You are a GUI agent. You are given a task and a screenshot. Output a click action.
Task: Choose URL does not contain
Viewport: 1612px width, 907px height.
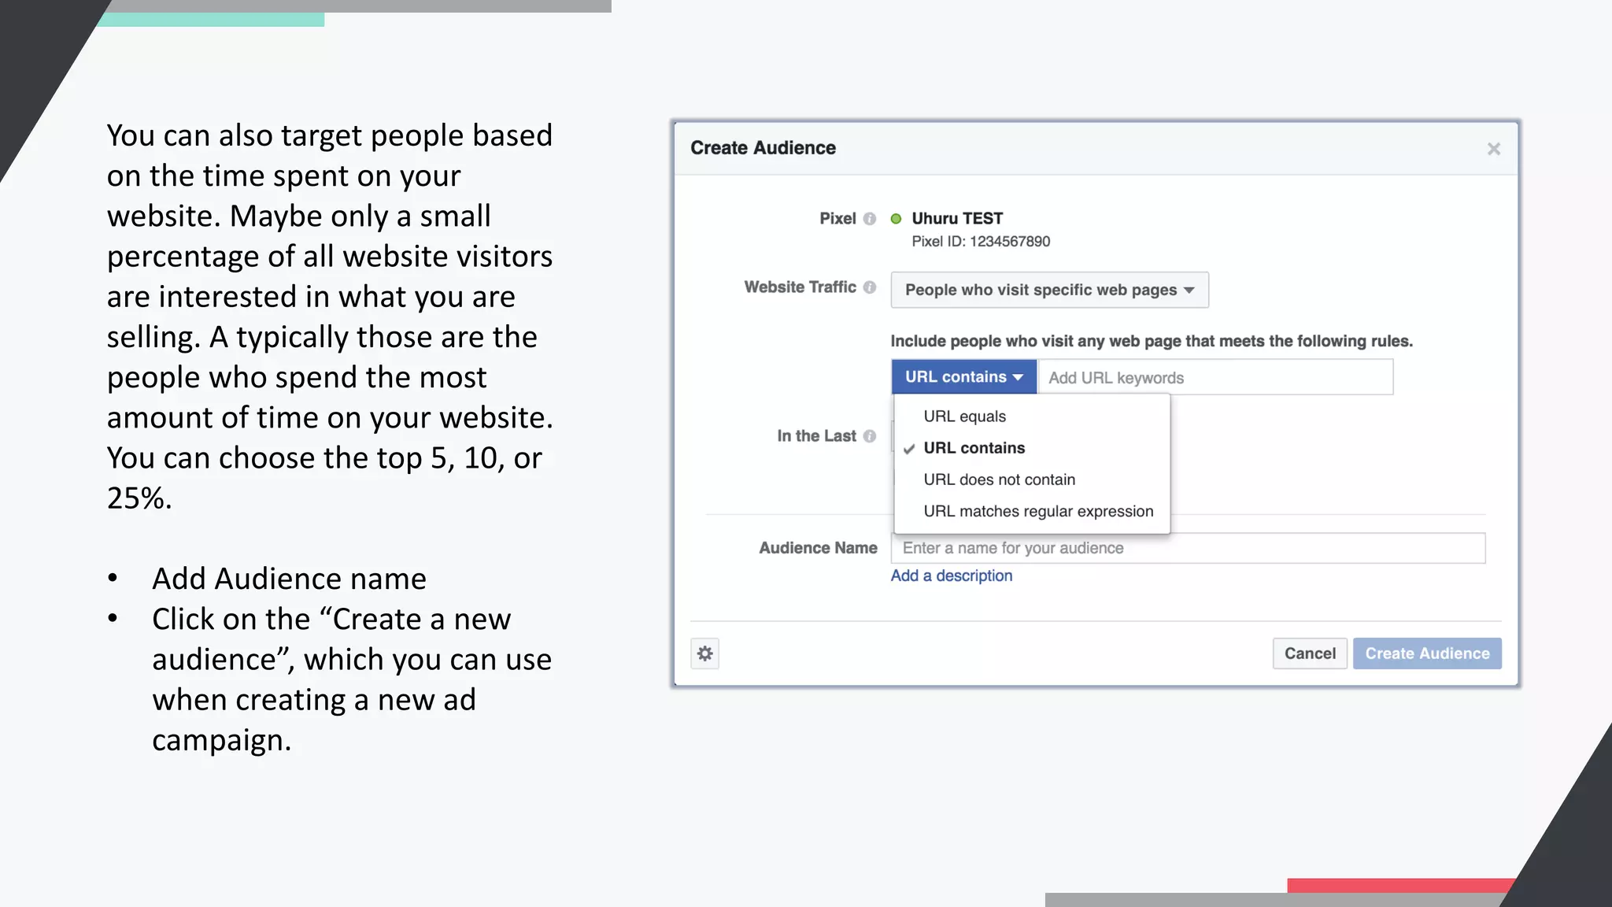click(1032, 479)
